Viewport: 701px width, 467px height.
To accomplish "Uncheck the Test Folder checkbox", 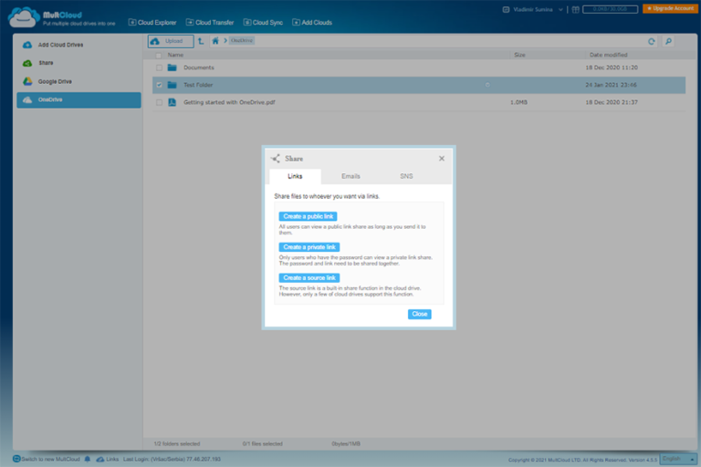I will [x=159, y=85].
